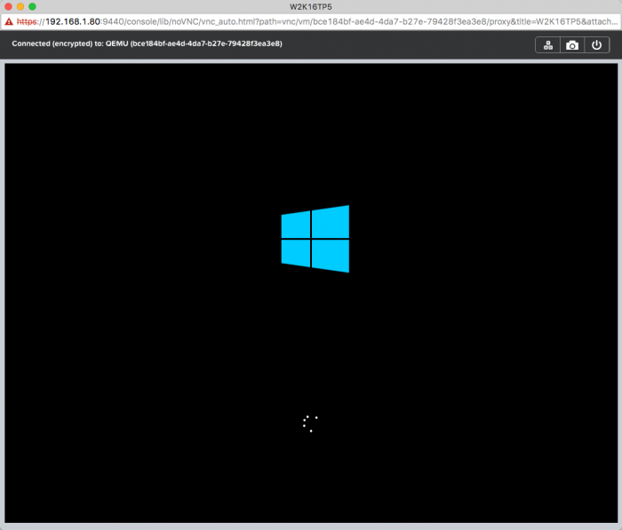Click the W2K16TP5 window title
Image resolution: width=622 pixels, height=530 pixels.
(x=311, y=7)
